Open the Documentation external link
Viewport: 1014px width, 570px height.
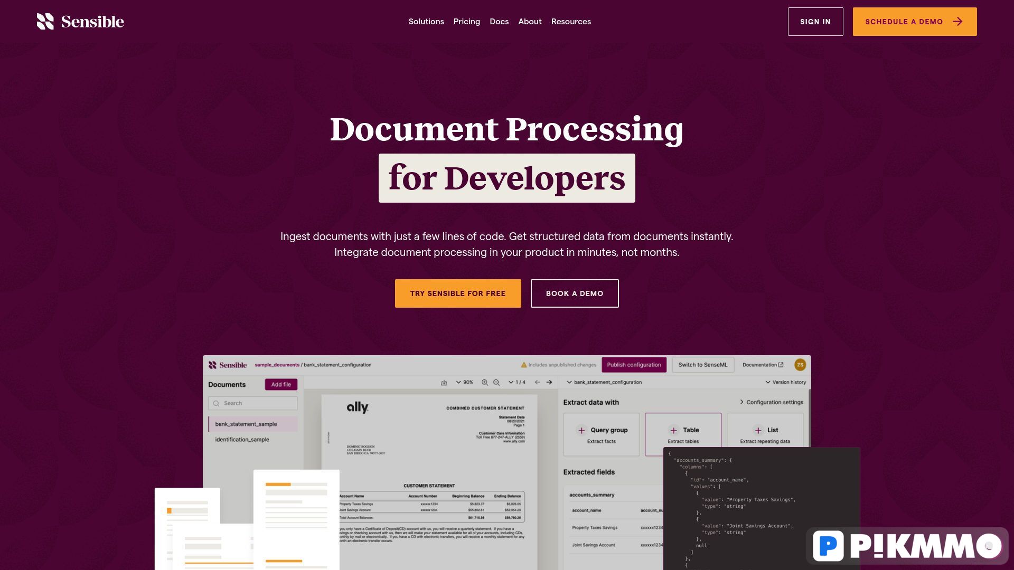click(763, 365)
